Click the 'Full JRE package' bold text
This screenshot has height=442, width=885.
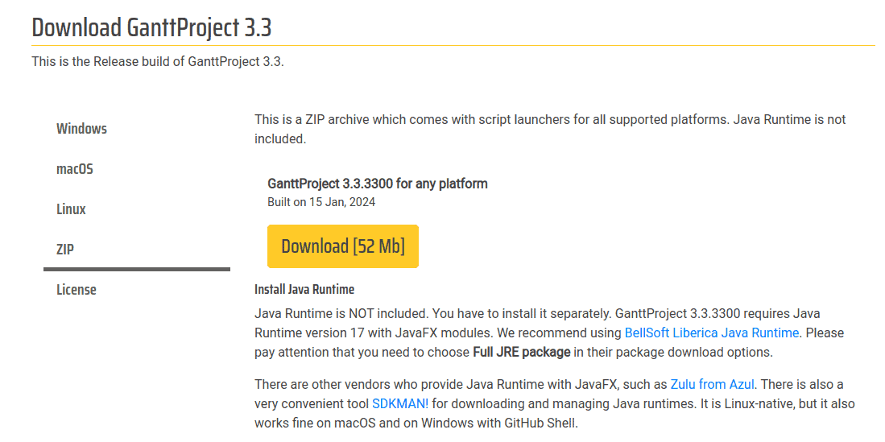point(522,353)
